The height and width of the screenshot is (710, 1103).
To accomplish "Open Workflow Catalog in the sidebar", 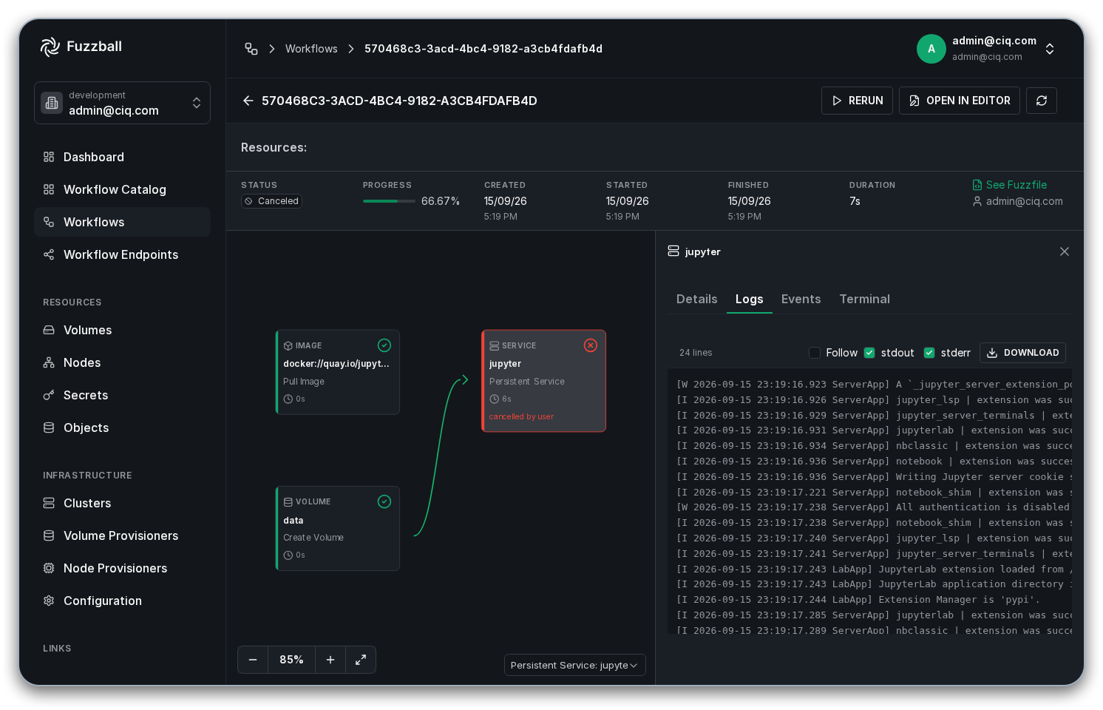I will (122, 189).
